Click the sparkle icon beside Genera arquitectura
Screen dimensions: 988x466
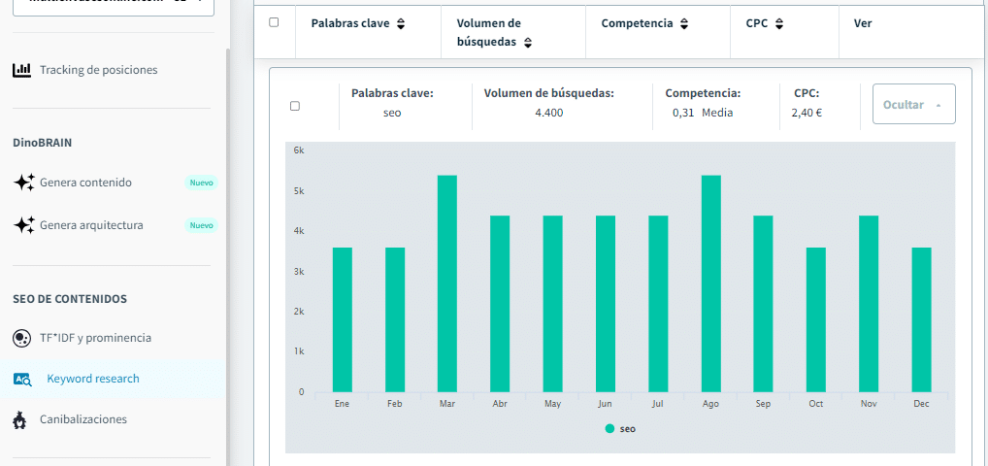click(x=23, y=225)
